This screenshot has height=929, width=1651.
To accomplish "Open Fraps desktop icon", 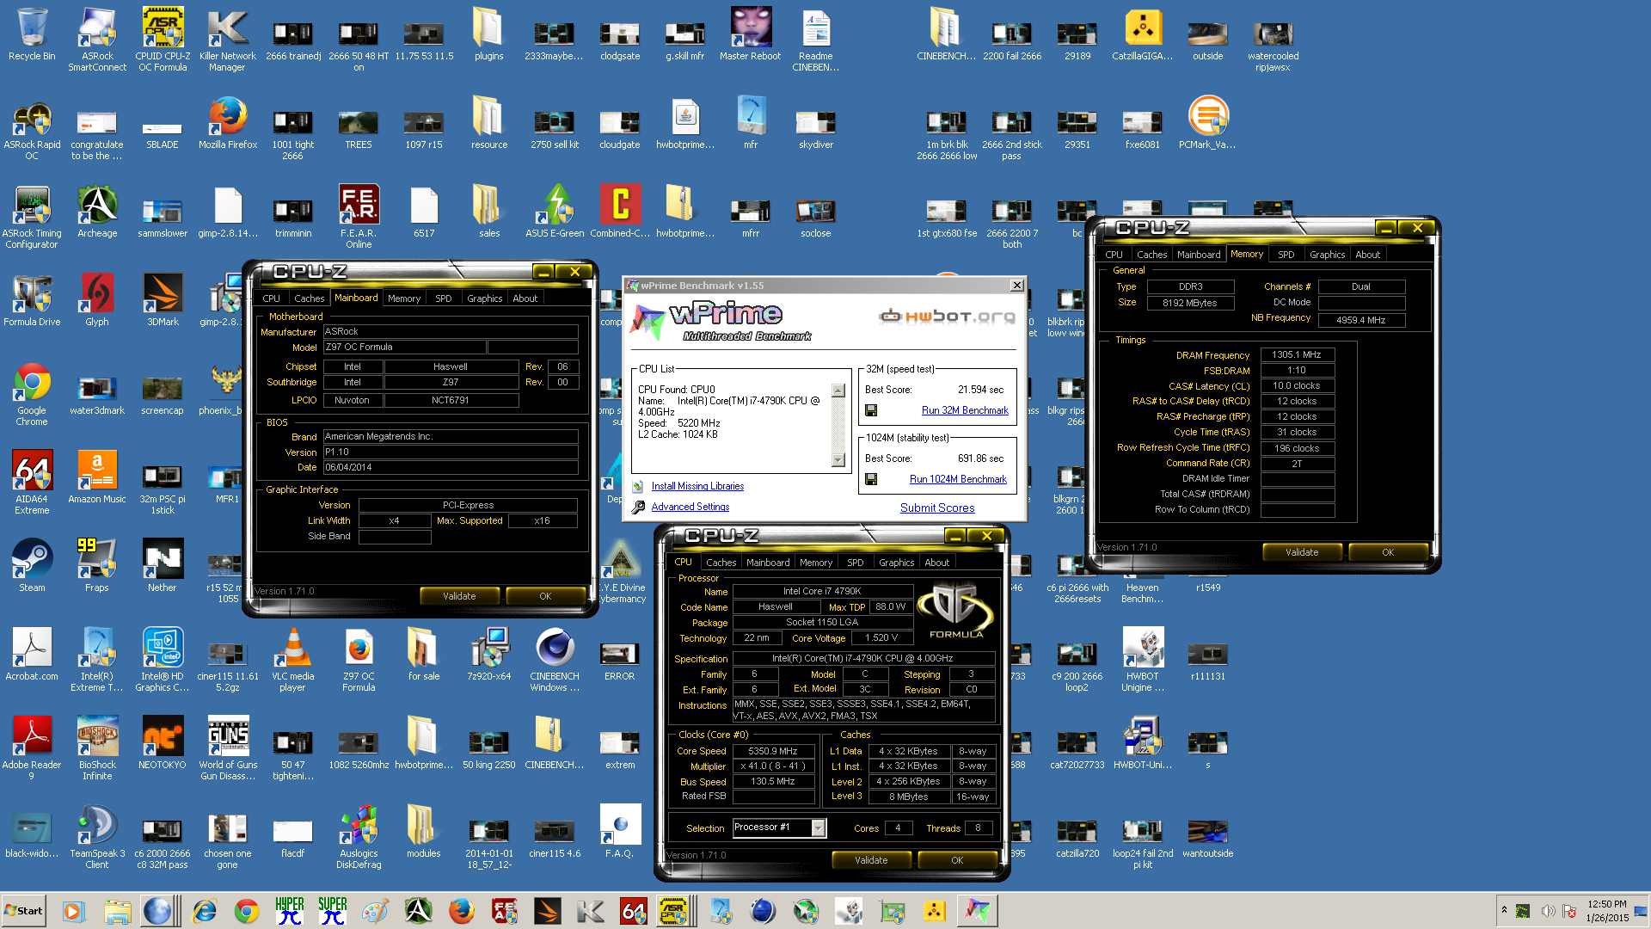I will tap(97, 565).
